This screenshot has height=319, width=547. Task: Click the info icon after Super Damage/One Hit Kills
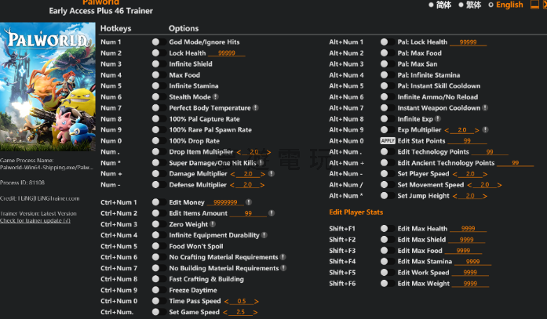click(261, 162)
